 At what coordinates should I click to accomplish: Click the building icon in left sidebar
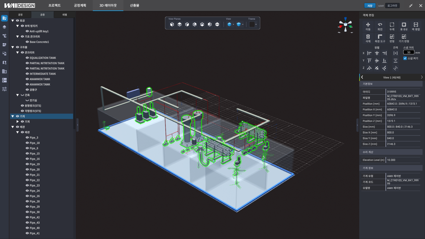coord(4,71)
